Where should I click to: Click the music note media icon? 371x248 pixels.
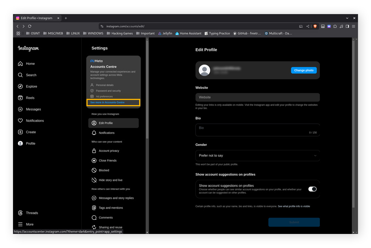(x=341, y=26)
